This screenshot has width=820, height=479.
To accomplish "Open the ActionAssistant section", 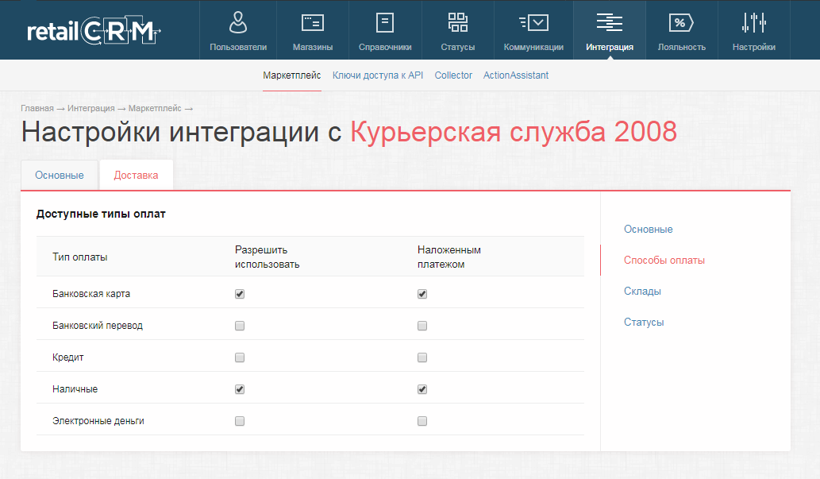I will click(x=516, y=75).
